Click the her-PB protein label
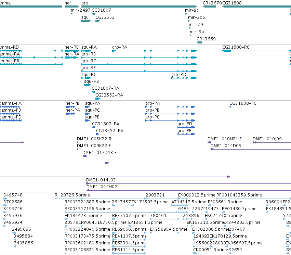This screenshot has width=291, height=255. tap(72, 103)
